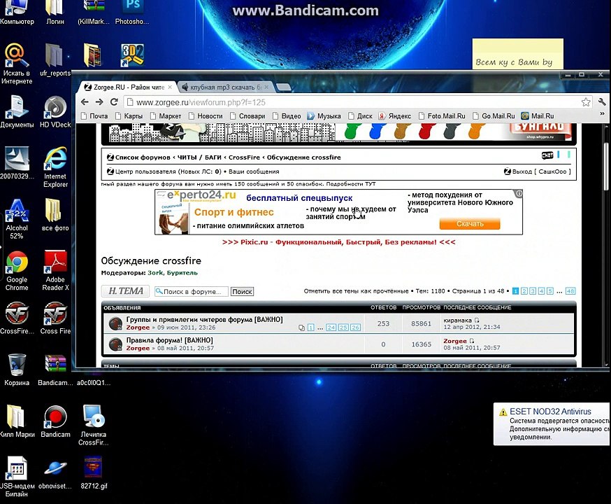Open Google Chrome desktop shortcut
The width and height of the screenshot is (611, 504).
[x=17, y=271]
